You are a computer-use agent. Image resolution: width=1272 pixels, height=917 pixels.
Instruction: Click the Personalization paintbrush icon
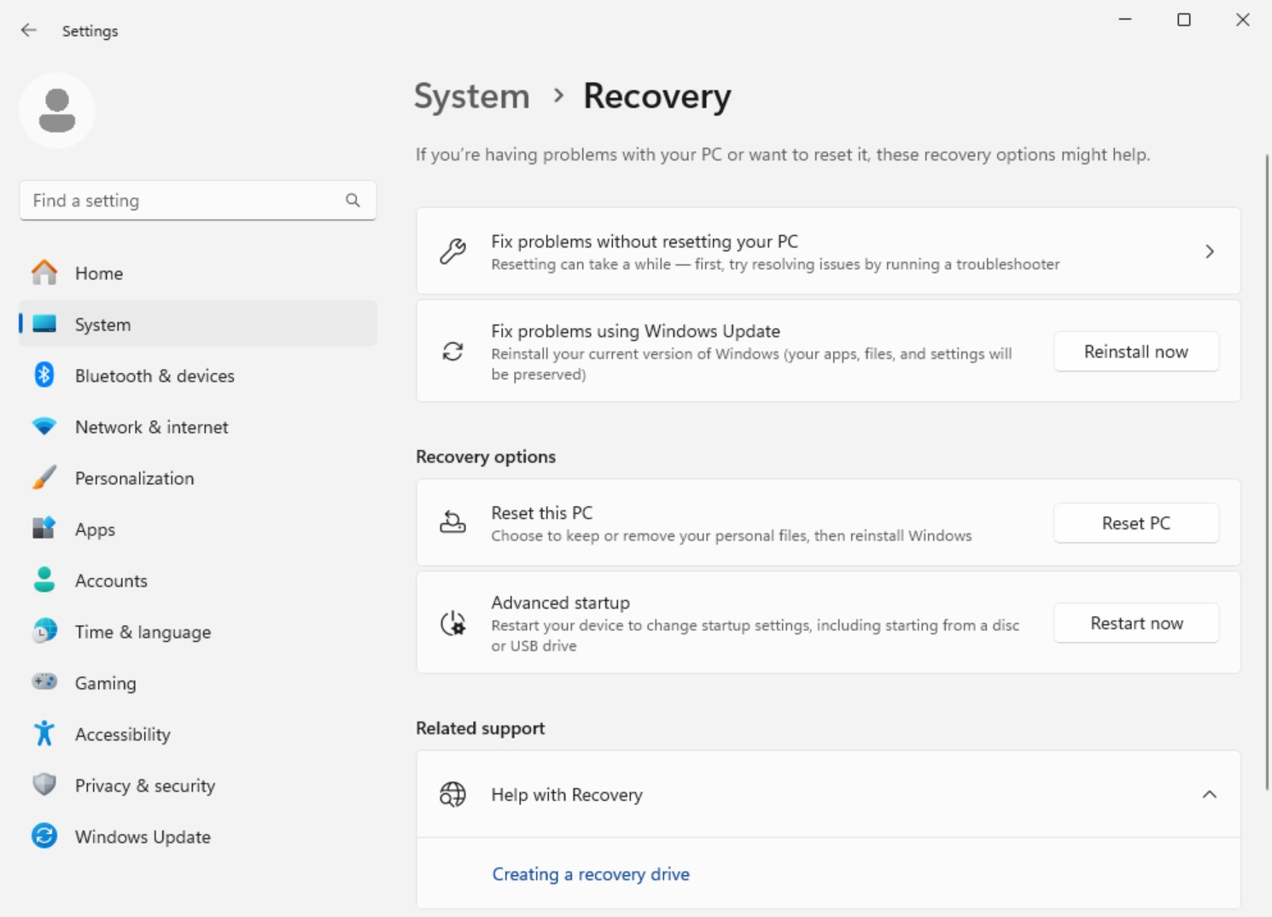[x=44, y=478]
